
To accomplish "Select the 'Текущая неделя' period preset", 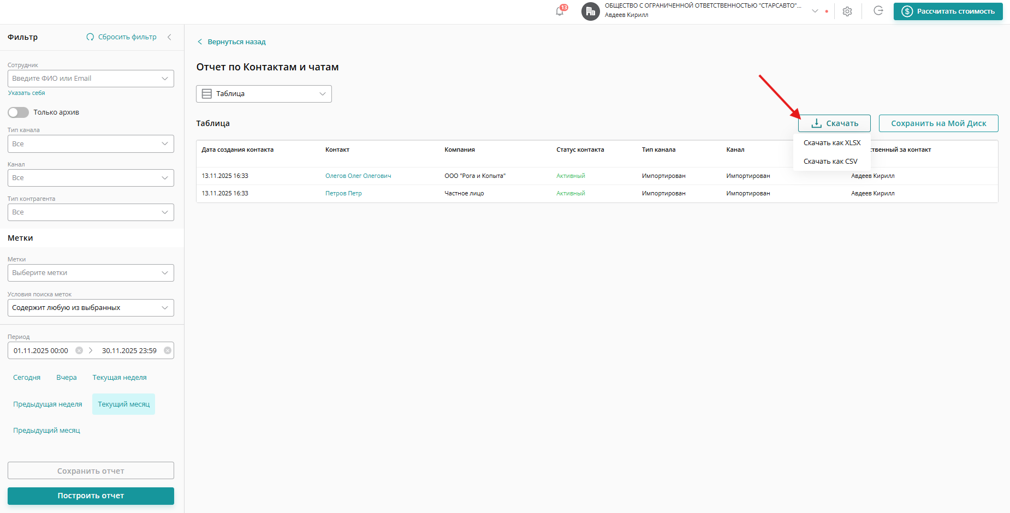I will 120,378.
